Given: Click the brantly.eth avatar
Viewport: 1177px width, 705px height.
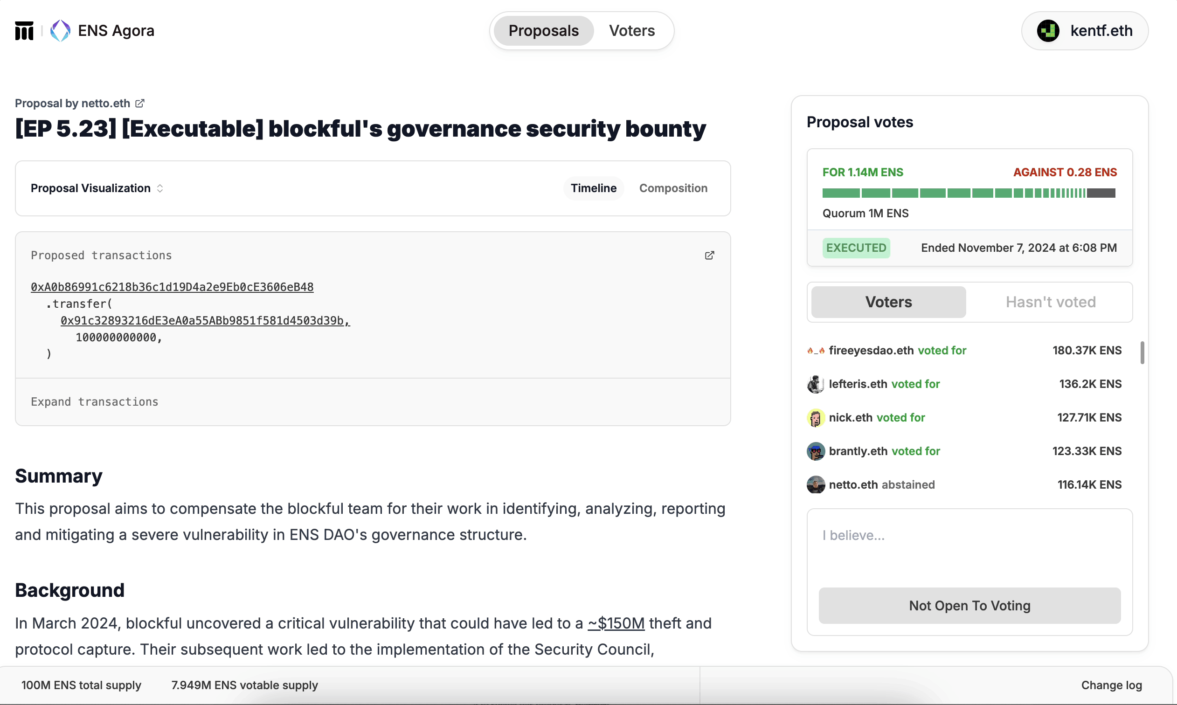Looking at the screenshot, I should [x=816, y=451].
